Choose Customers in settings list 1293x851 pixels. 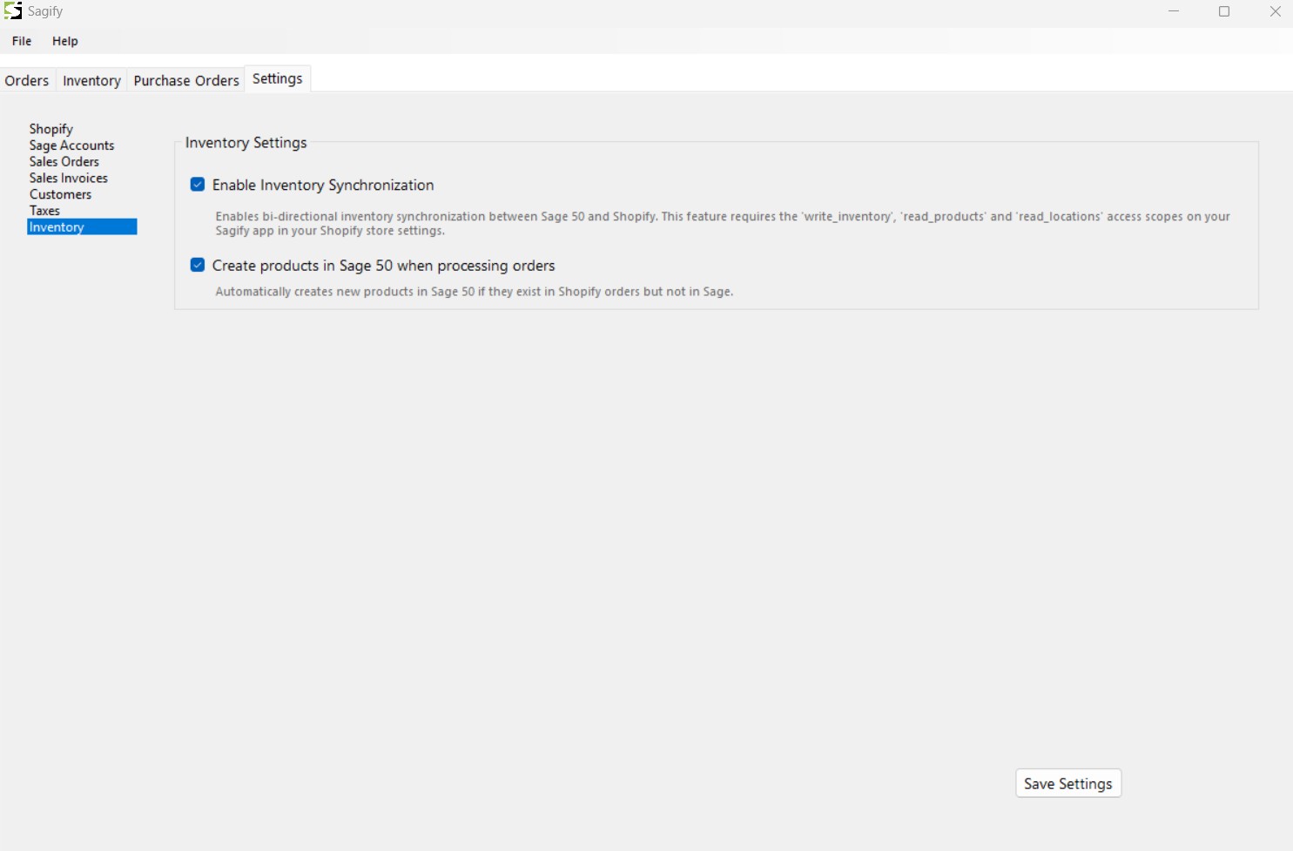61,194
